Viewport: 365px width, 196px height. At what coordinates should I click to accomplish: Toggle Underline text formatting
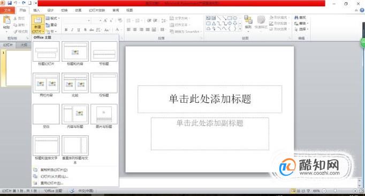[79, 30]
